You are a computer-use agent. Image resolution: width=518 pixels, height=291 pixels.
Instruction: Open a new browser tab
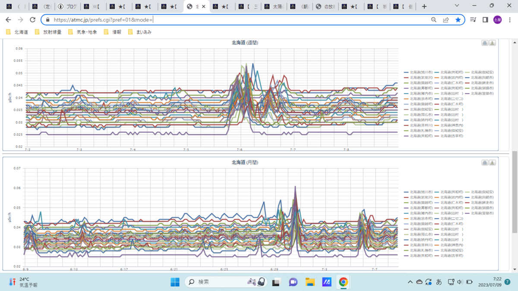coord(424,6)
